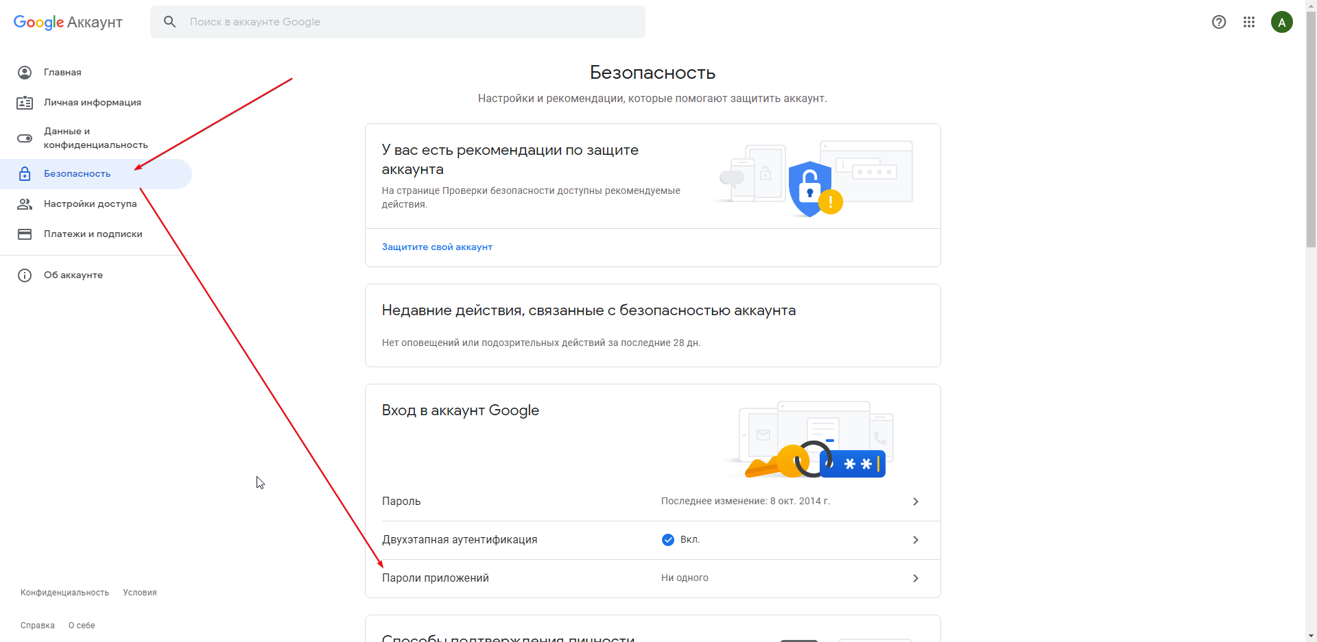Open Данные и конфиденциальность menu item
The width and height of the screenshot is (1317, 642).
96,138
